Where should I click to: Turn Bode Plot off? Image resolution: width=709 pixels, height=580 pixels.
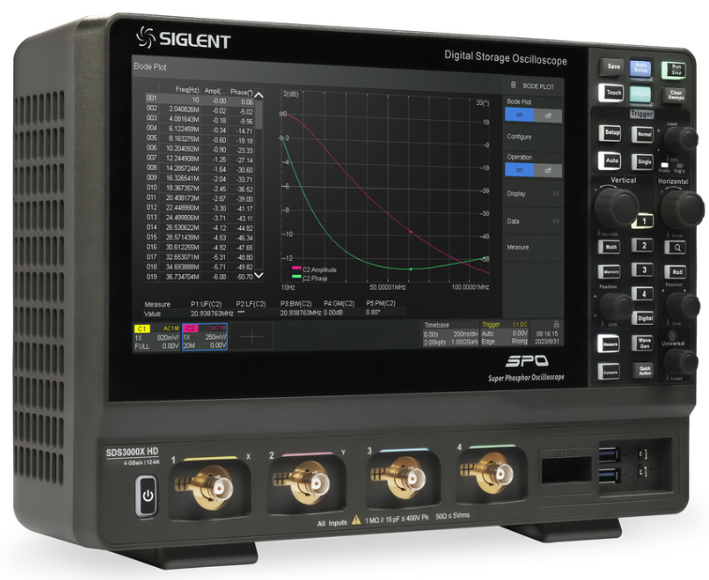tap(548, 115)
